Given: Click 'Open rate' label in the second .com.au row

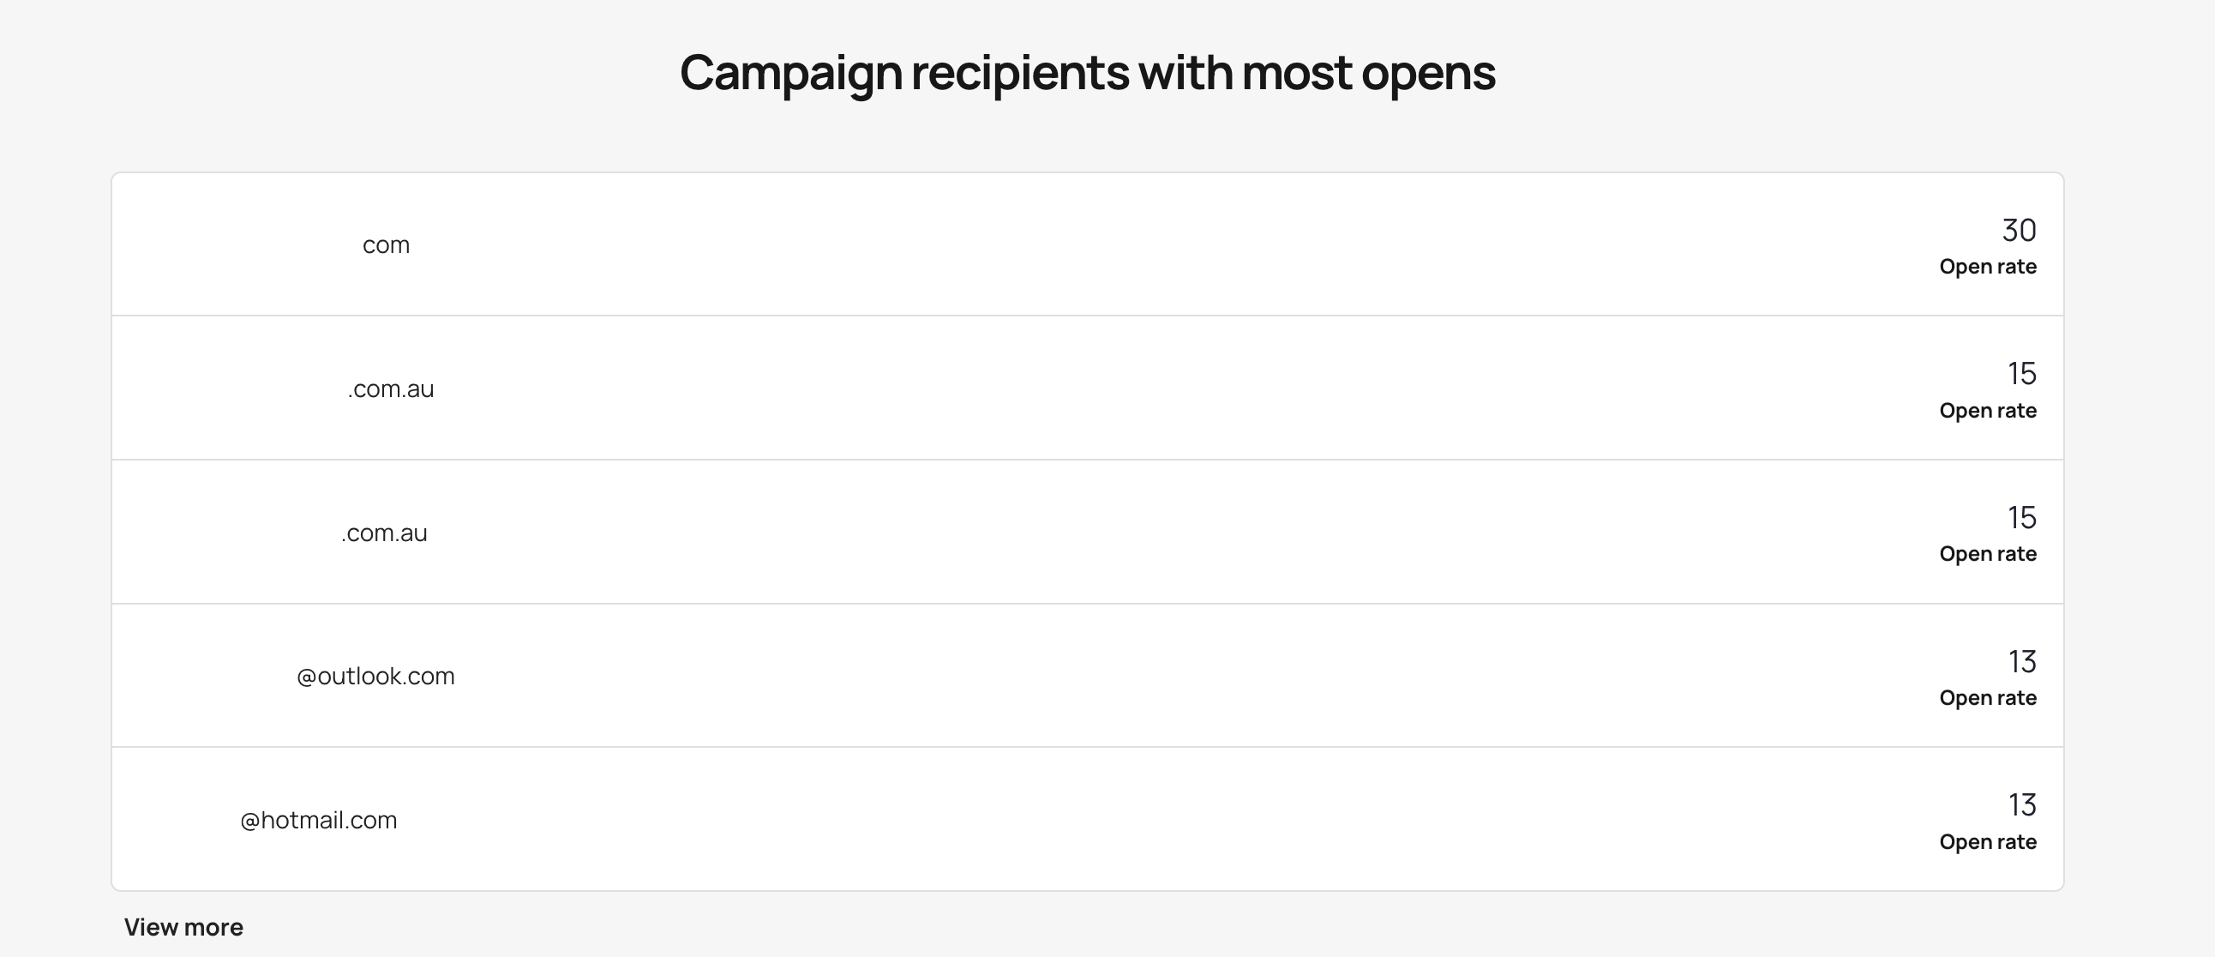Looking at the screenshot, I should (x=1987, y=554).
